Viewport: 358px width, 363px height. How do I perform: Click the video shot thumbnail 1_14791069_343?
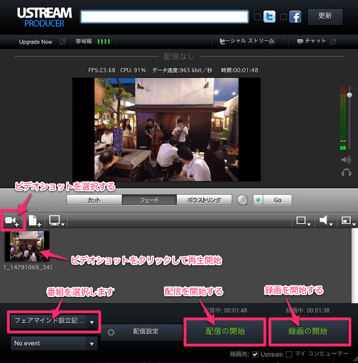click(x=27, y=246)
